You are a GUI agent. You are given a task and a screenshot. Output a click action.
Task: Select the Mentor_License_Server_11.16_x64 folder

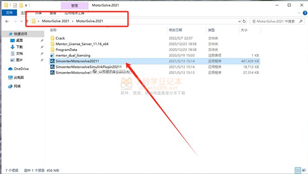point(82,44)
